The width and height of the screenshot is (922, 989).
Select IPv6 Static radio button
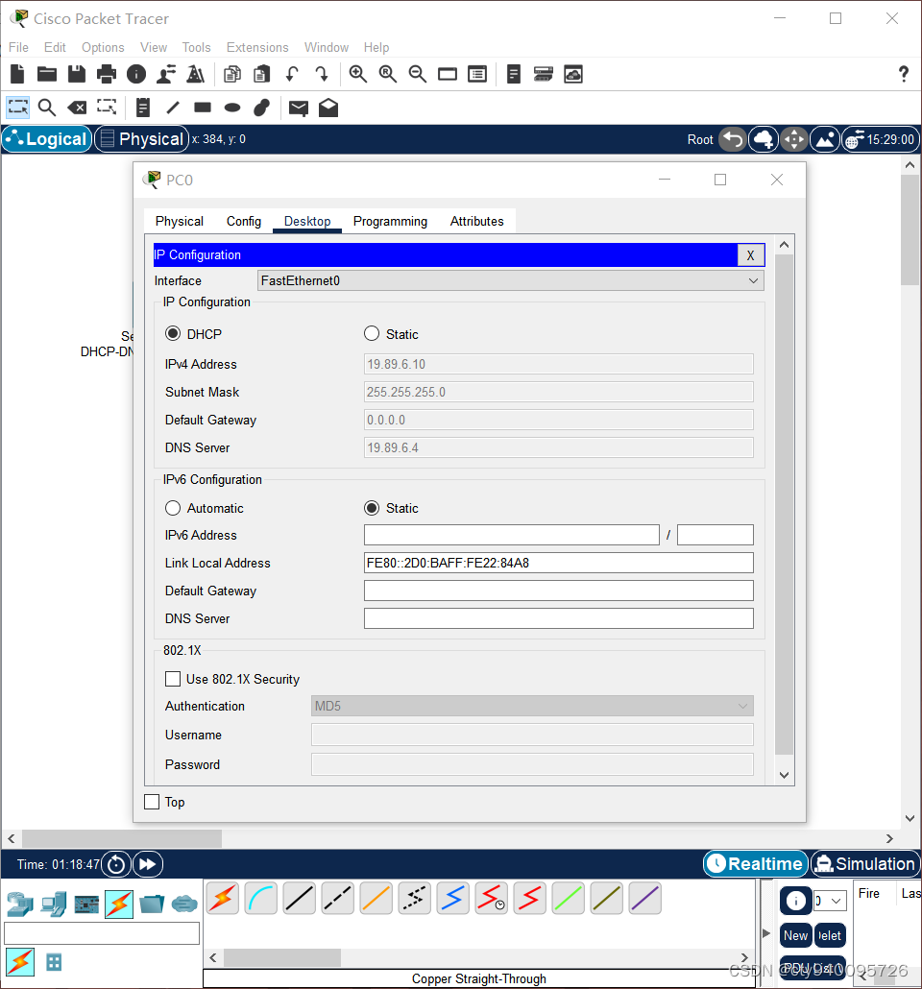tap(372, 508)
